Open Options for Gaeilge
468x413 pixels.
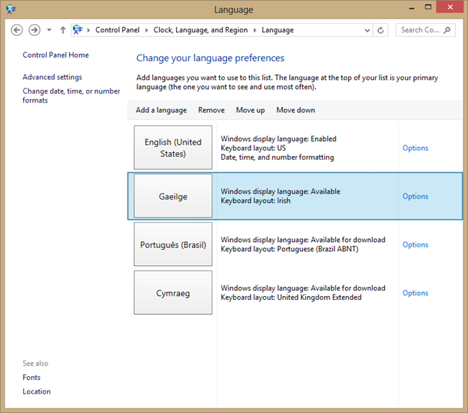(415, 196)
